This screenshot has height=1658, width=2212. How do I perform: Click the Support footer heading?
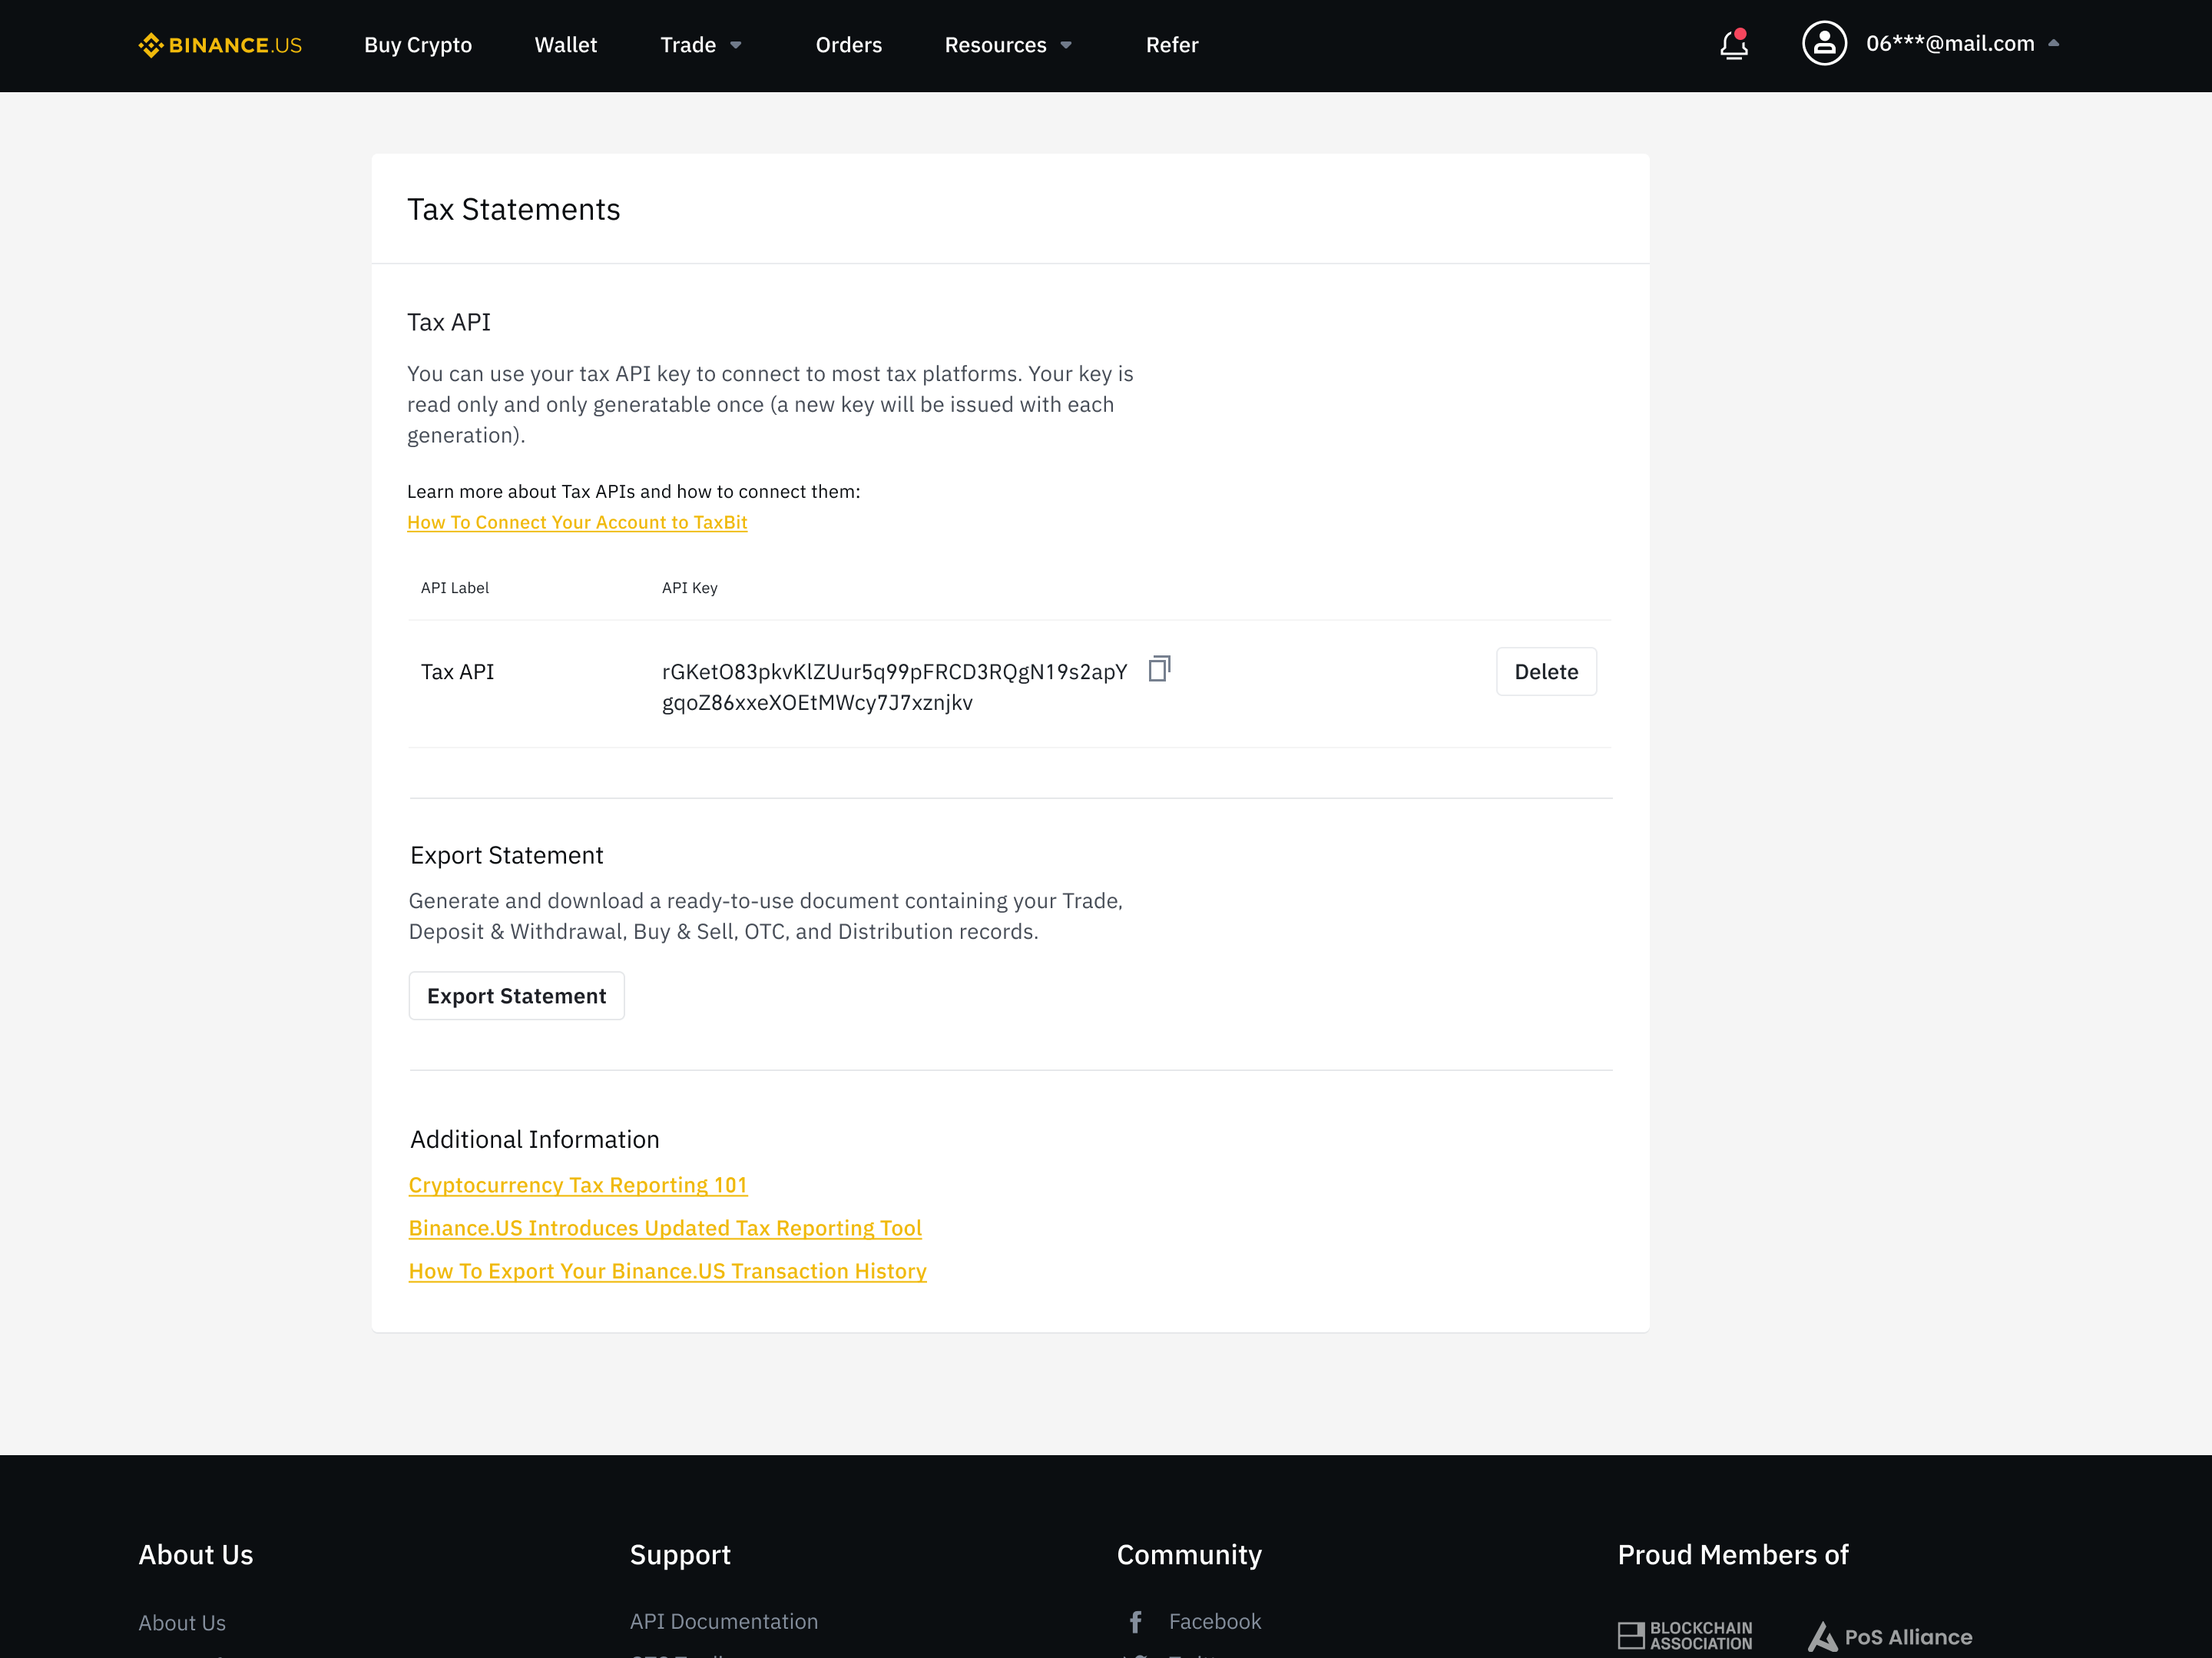pyautogui.click(x=679, y=1555)
